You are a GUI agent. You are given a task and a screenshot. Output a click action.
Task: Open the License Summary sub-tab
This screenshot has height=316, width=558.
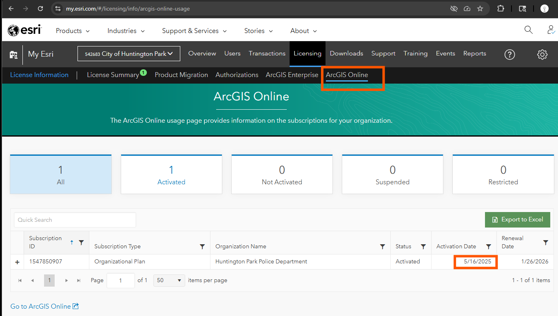click(x=113, y=75)
